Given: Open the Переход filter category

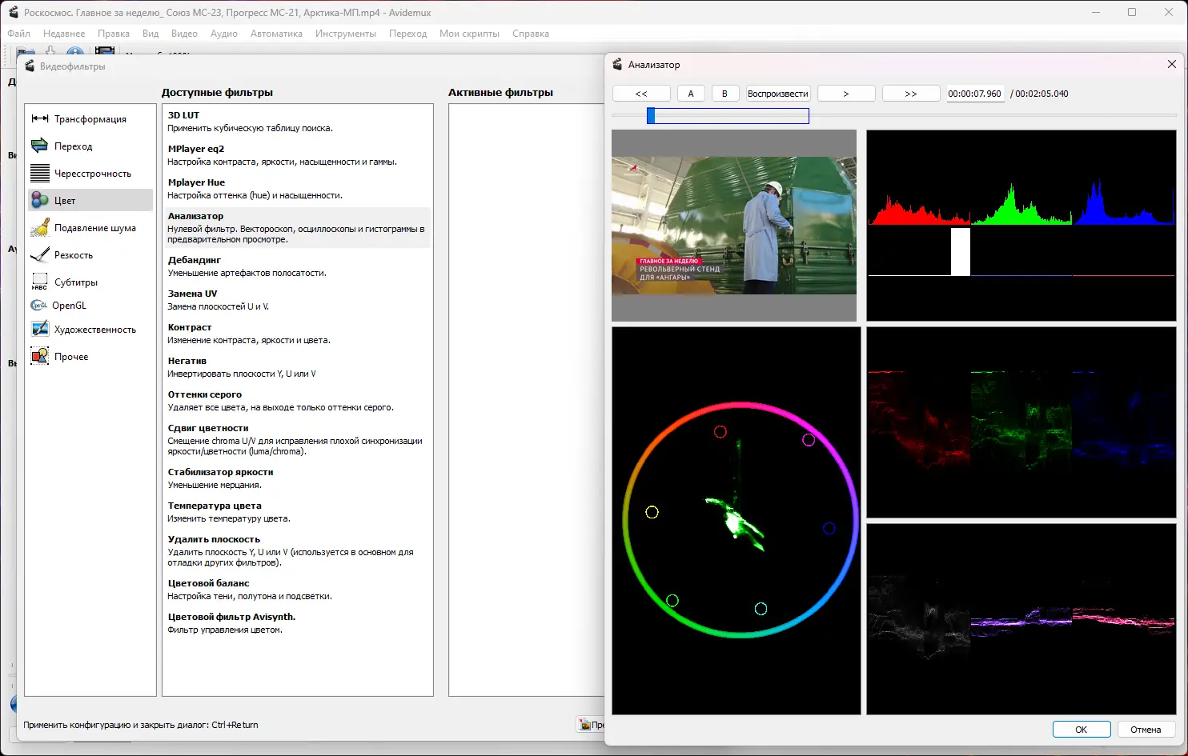Looking at the screenshot, I should 73,146.
